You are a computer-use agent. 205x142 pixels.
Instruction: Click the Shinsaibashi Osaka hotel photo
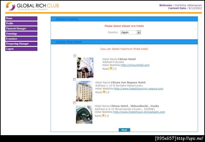click(84, 115)
